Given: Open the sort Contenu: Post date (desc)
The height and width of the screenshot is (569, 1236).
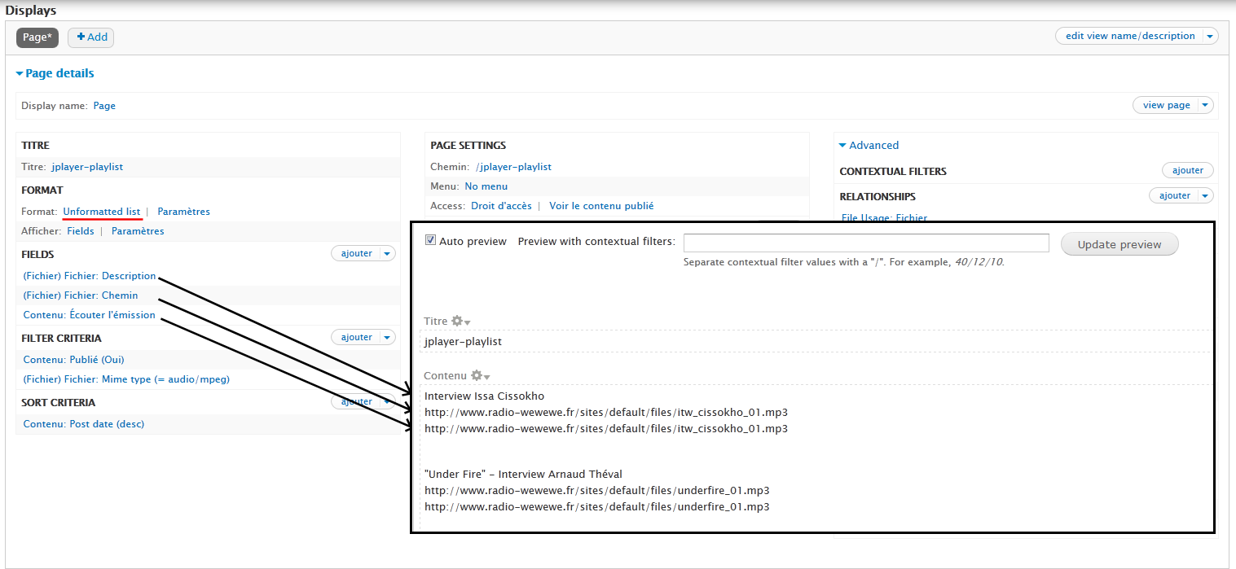Looking at the screenshot, I should [x=82, y=423].
